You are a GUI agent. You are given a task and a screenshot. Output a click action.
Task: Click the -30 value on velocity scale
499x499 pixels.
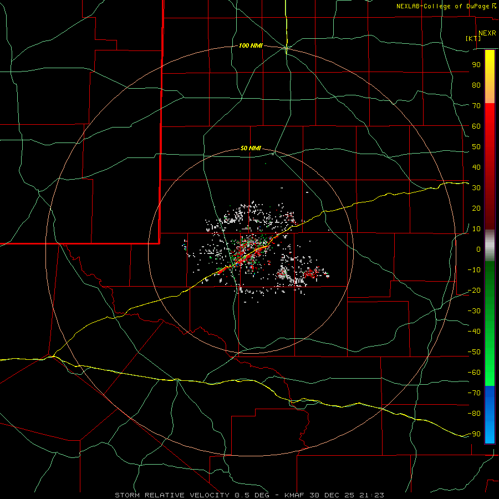[x=474, y=311]
